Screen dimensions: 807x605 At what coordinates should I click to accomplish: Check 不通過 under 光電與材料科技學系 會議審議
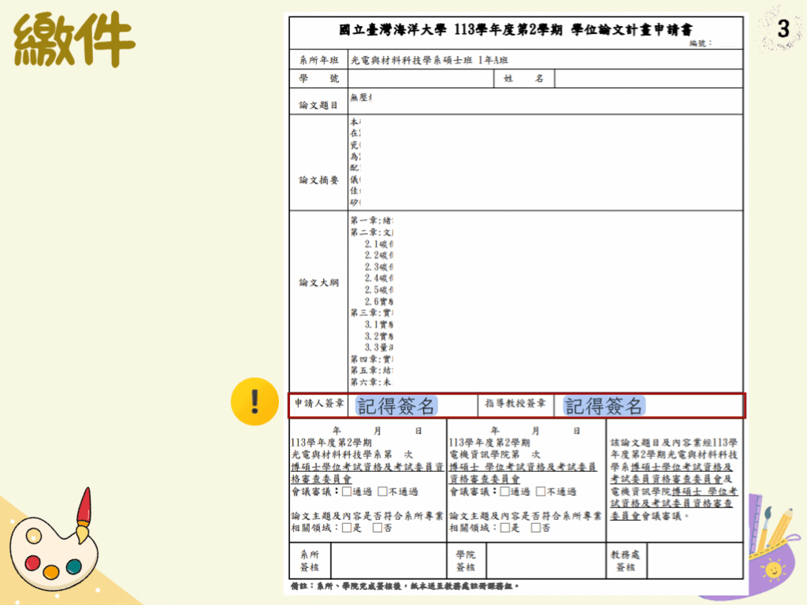[382, 492]
